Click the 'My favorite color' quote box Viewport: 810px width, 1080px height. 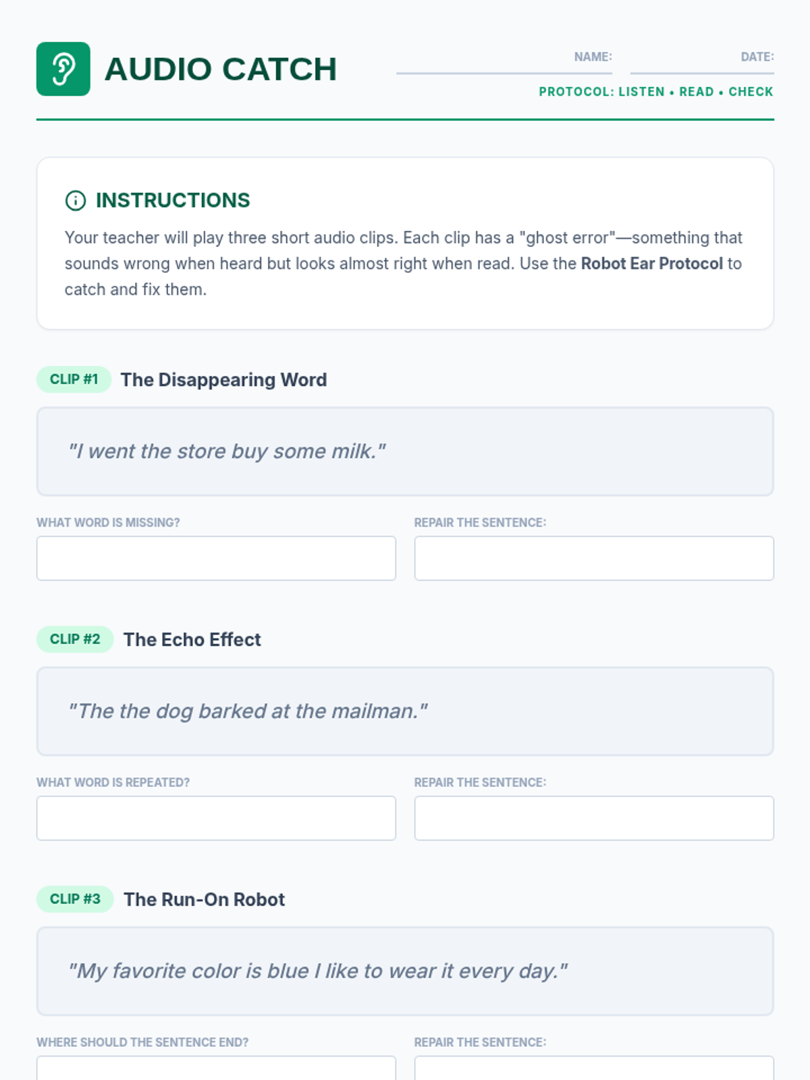(405, 971)
